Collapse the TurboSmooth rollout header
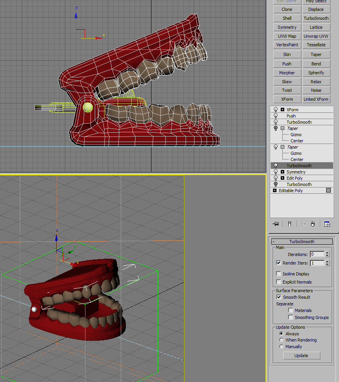339x382 pixels. click(x=302, y=242)
